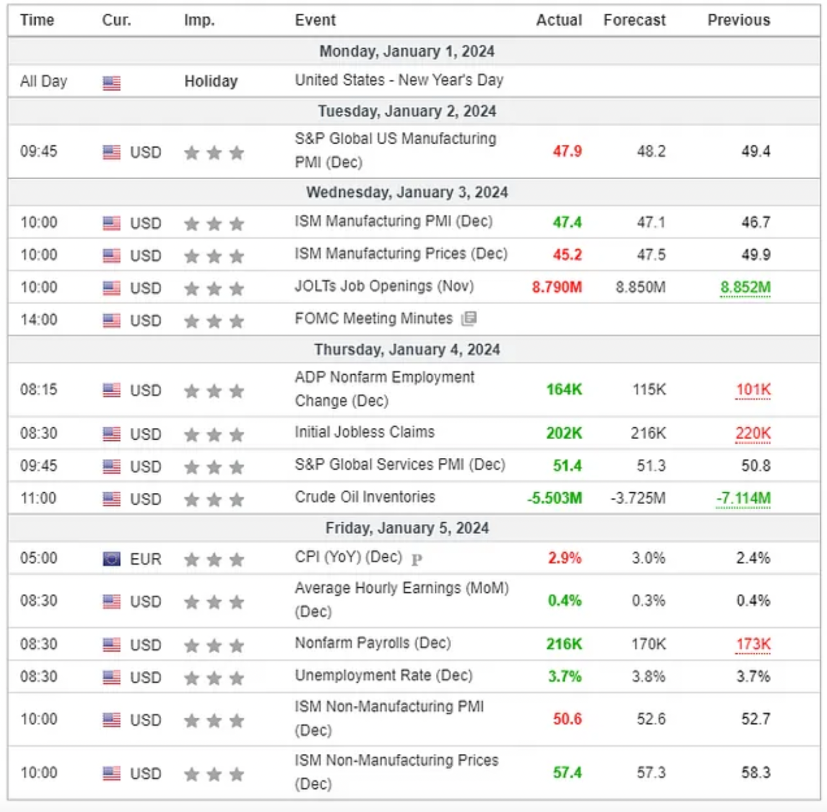Open the Initial Jobless Claims event

pos(365,432)
